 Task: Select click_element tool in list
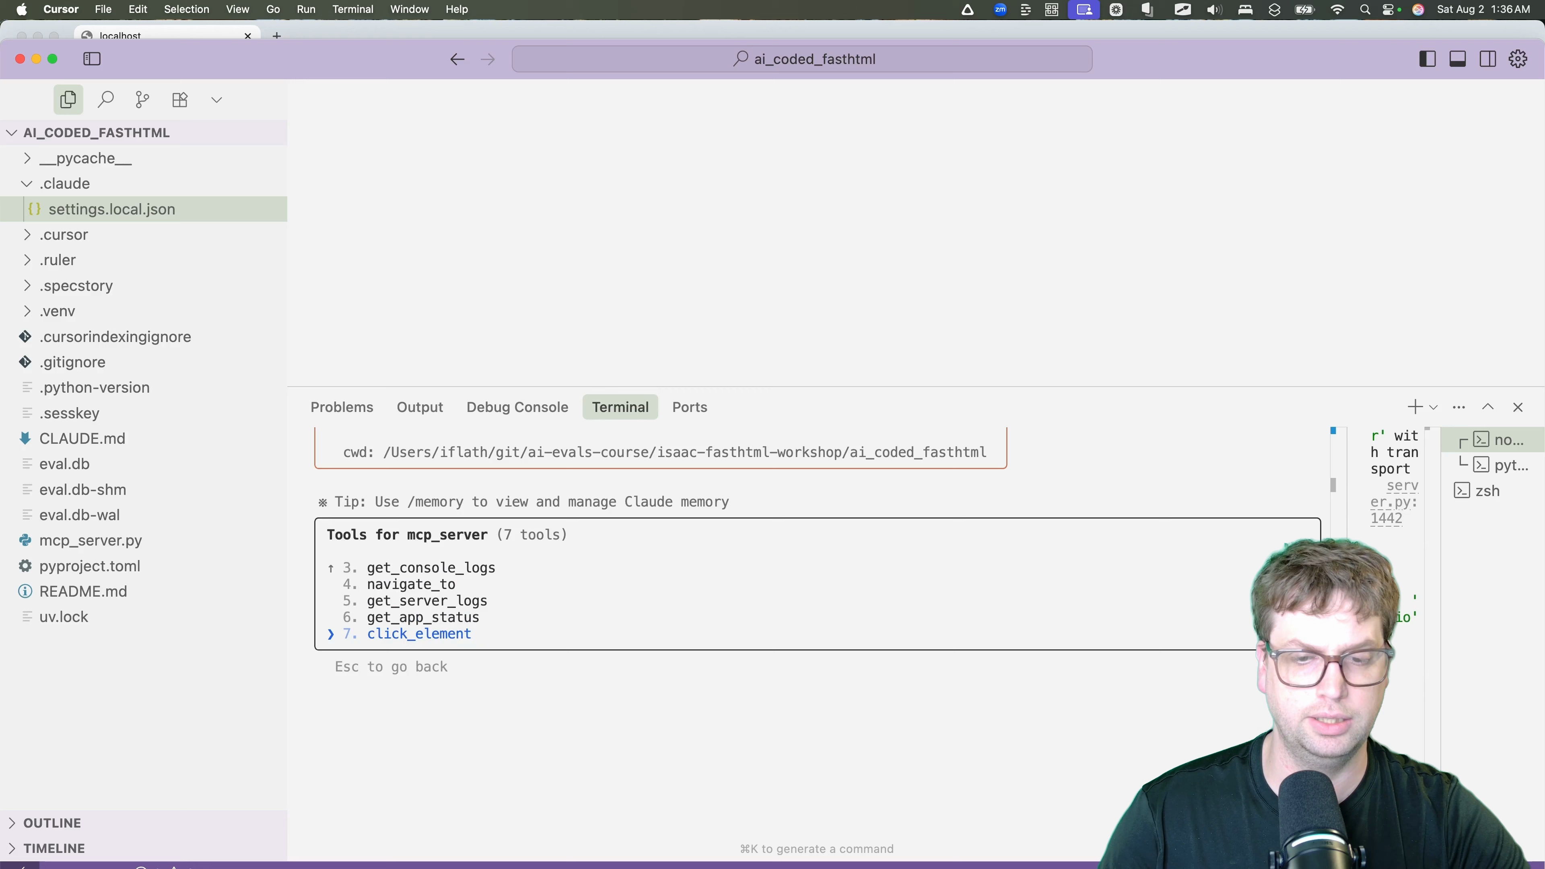click(x=418, y=634)
